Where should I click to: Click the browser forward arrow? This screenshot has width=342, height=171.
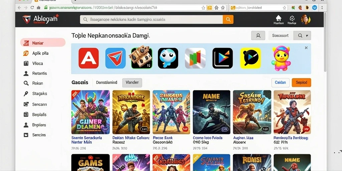tap(25, 8)
